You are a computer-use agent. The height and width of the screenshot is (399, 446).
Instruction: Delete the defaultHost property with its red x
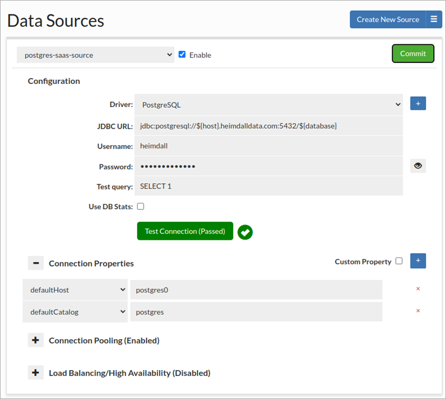[x=418, y=288]
